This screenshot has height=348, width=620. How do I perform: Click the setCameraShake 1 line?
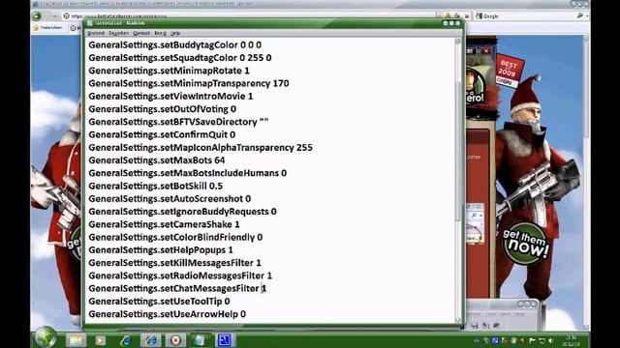[164, 224]
